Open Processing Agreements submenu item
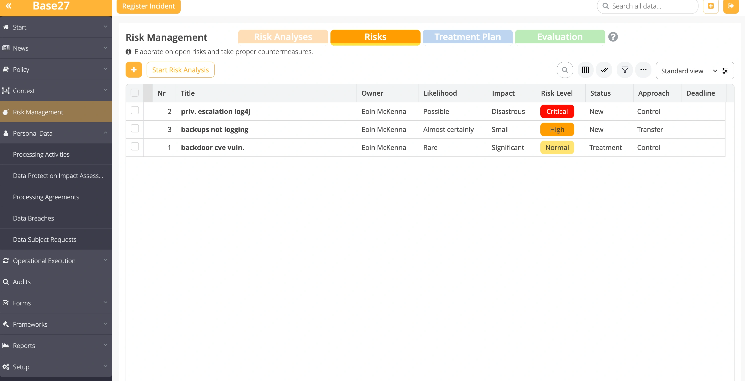 56,197
